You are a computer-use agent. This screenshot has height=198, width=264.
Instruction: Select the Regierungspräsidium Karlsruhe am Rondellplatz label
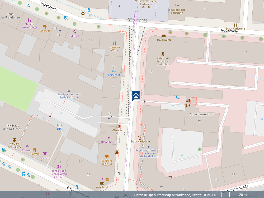149,153
